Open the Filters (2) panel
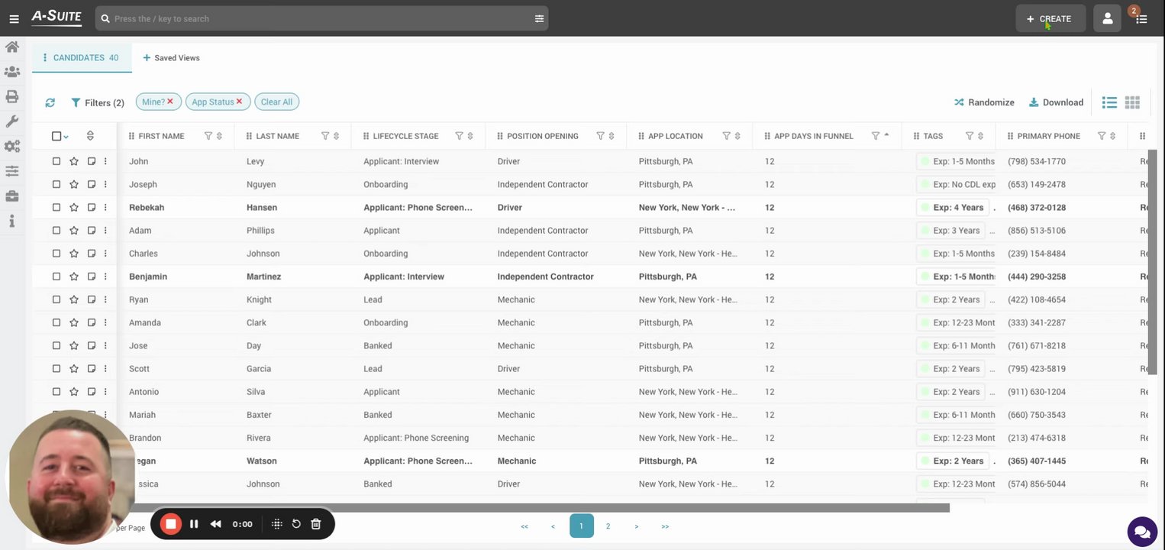This screenshot has width=1165, height=550. (98, 102)
